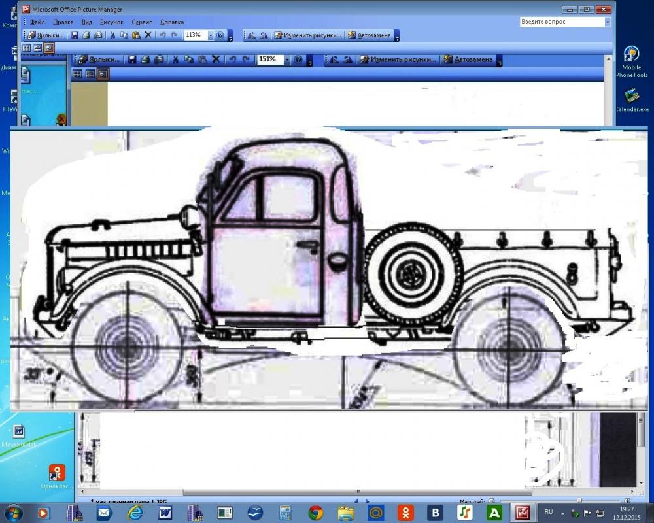Open the Файл menu
The image size is (654, 523).
pyautogui.click(x=37, y=22)
